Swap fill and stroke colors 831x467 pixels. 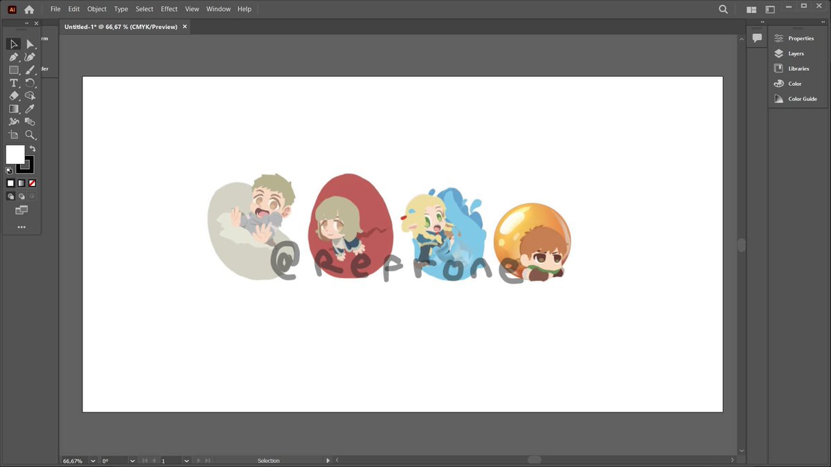point(32,147)
